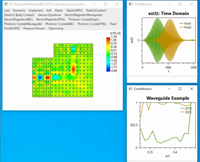Viewport: 200px width, 162px height.
Task: Click the a/λ axis label
Action: [168, 156]
